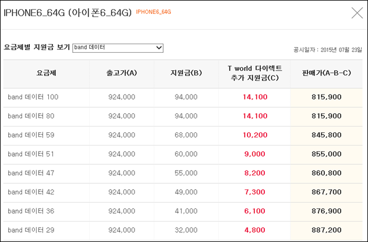
Task: Click the 815,900 price for band 데이터 100
Action: tap(327, 97)
